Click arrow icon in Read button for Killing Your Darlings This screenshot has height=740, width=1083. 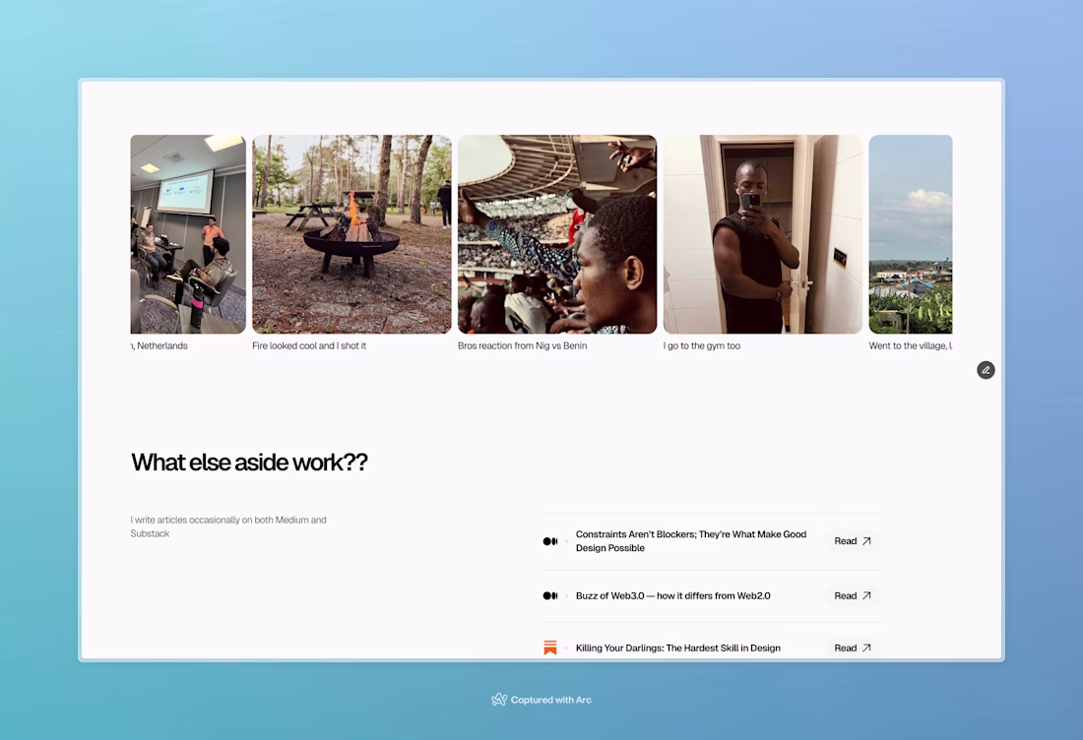(x=866, y=647)
